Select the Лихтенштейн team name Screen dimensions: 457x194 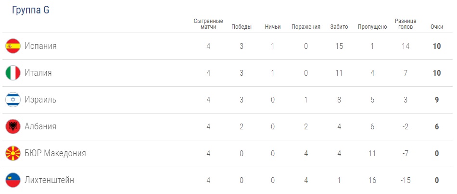tap(50, 180)
